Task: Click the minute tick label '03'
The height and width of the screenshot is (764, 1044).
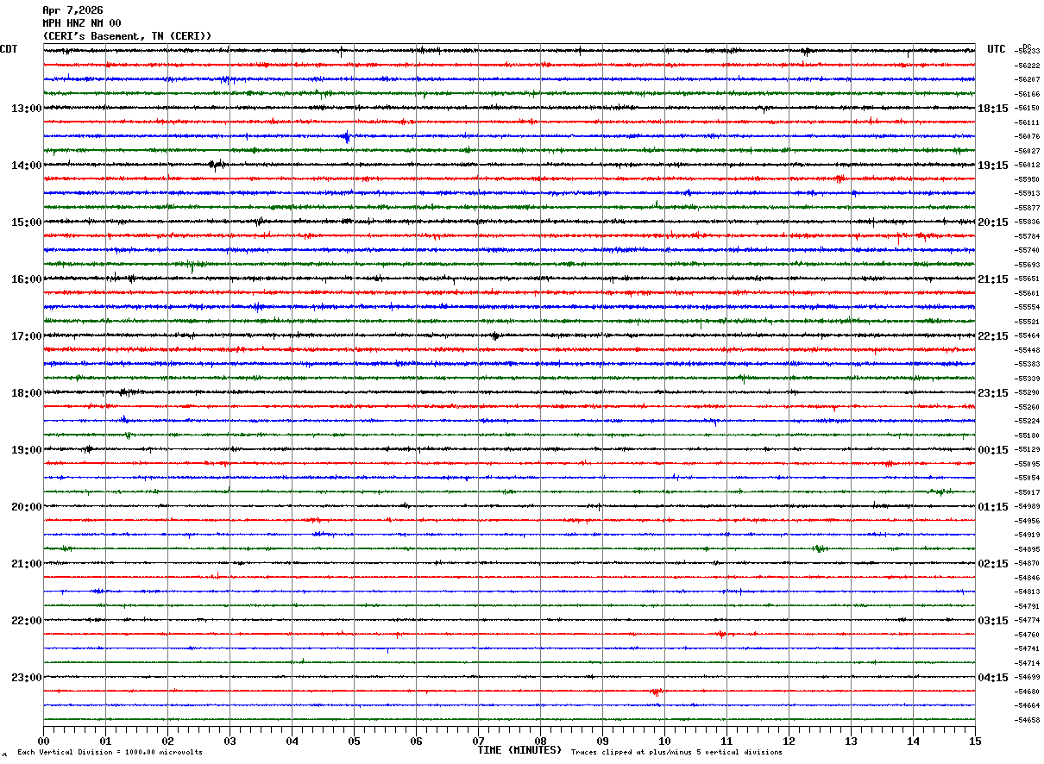Action: pyautogui.click(x=230, y=742)
